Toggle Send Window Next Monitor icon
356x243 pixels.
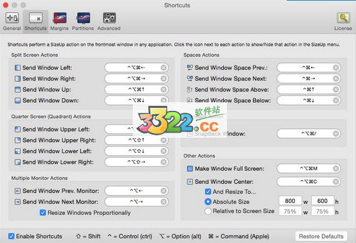[x=17, y=202]
